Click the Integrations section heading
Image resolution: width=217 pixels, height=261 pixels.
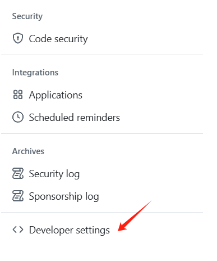click(x=35, y=73)
